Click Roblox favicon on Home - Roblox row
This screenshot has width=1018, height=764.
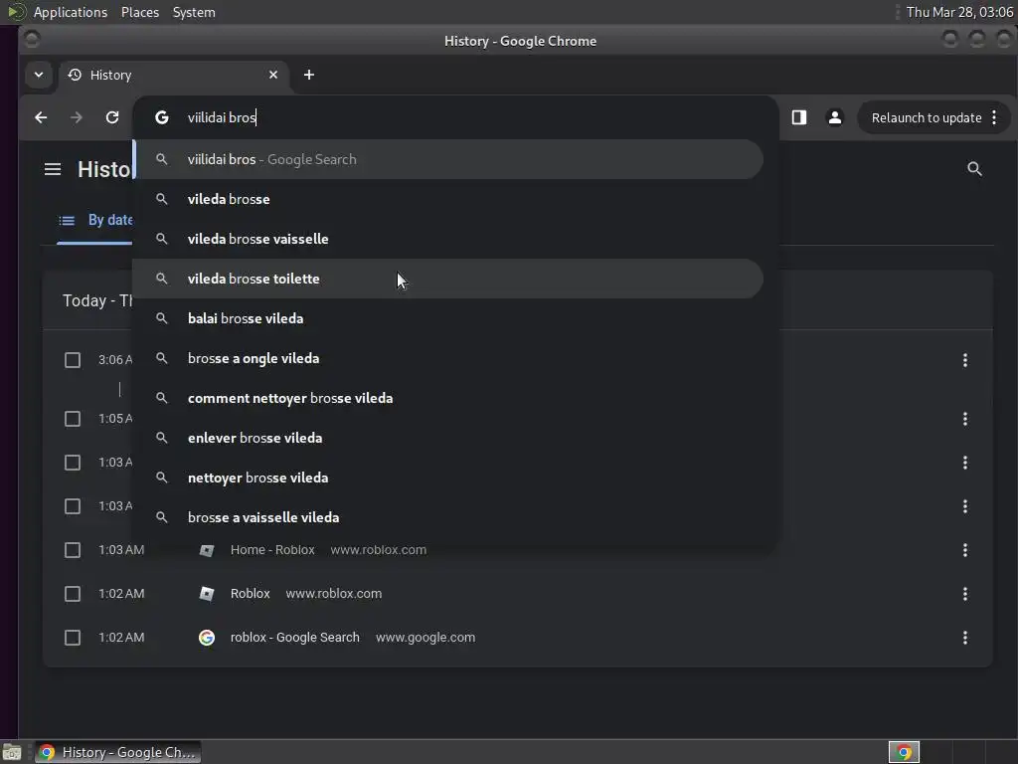click(x=207, y=550)
